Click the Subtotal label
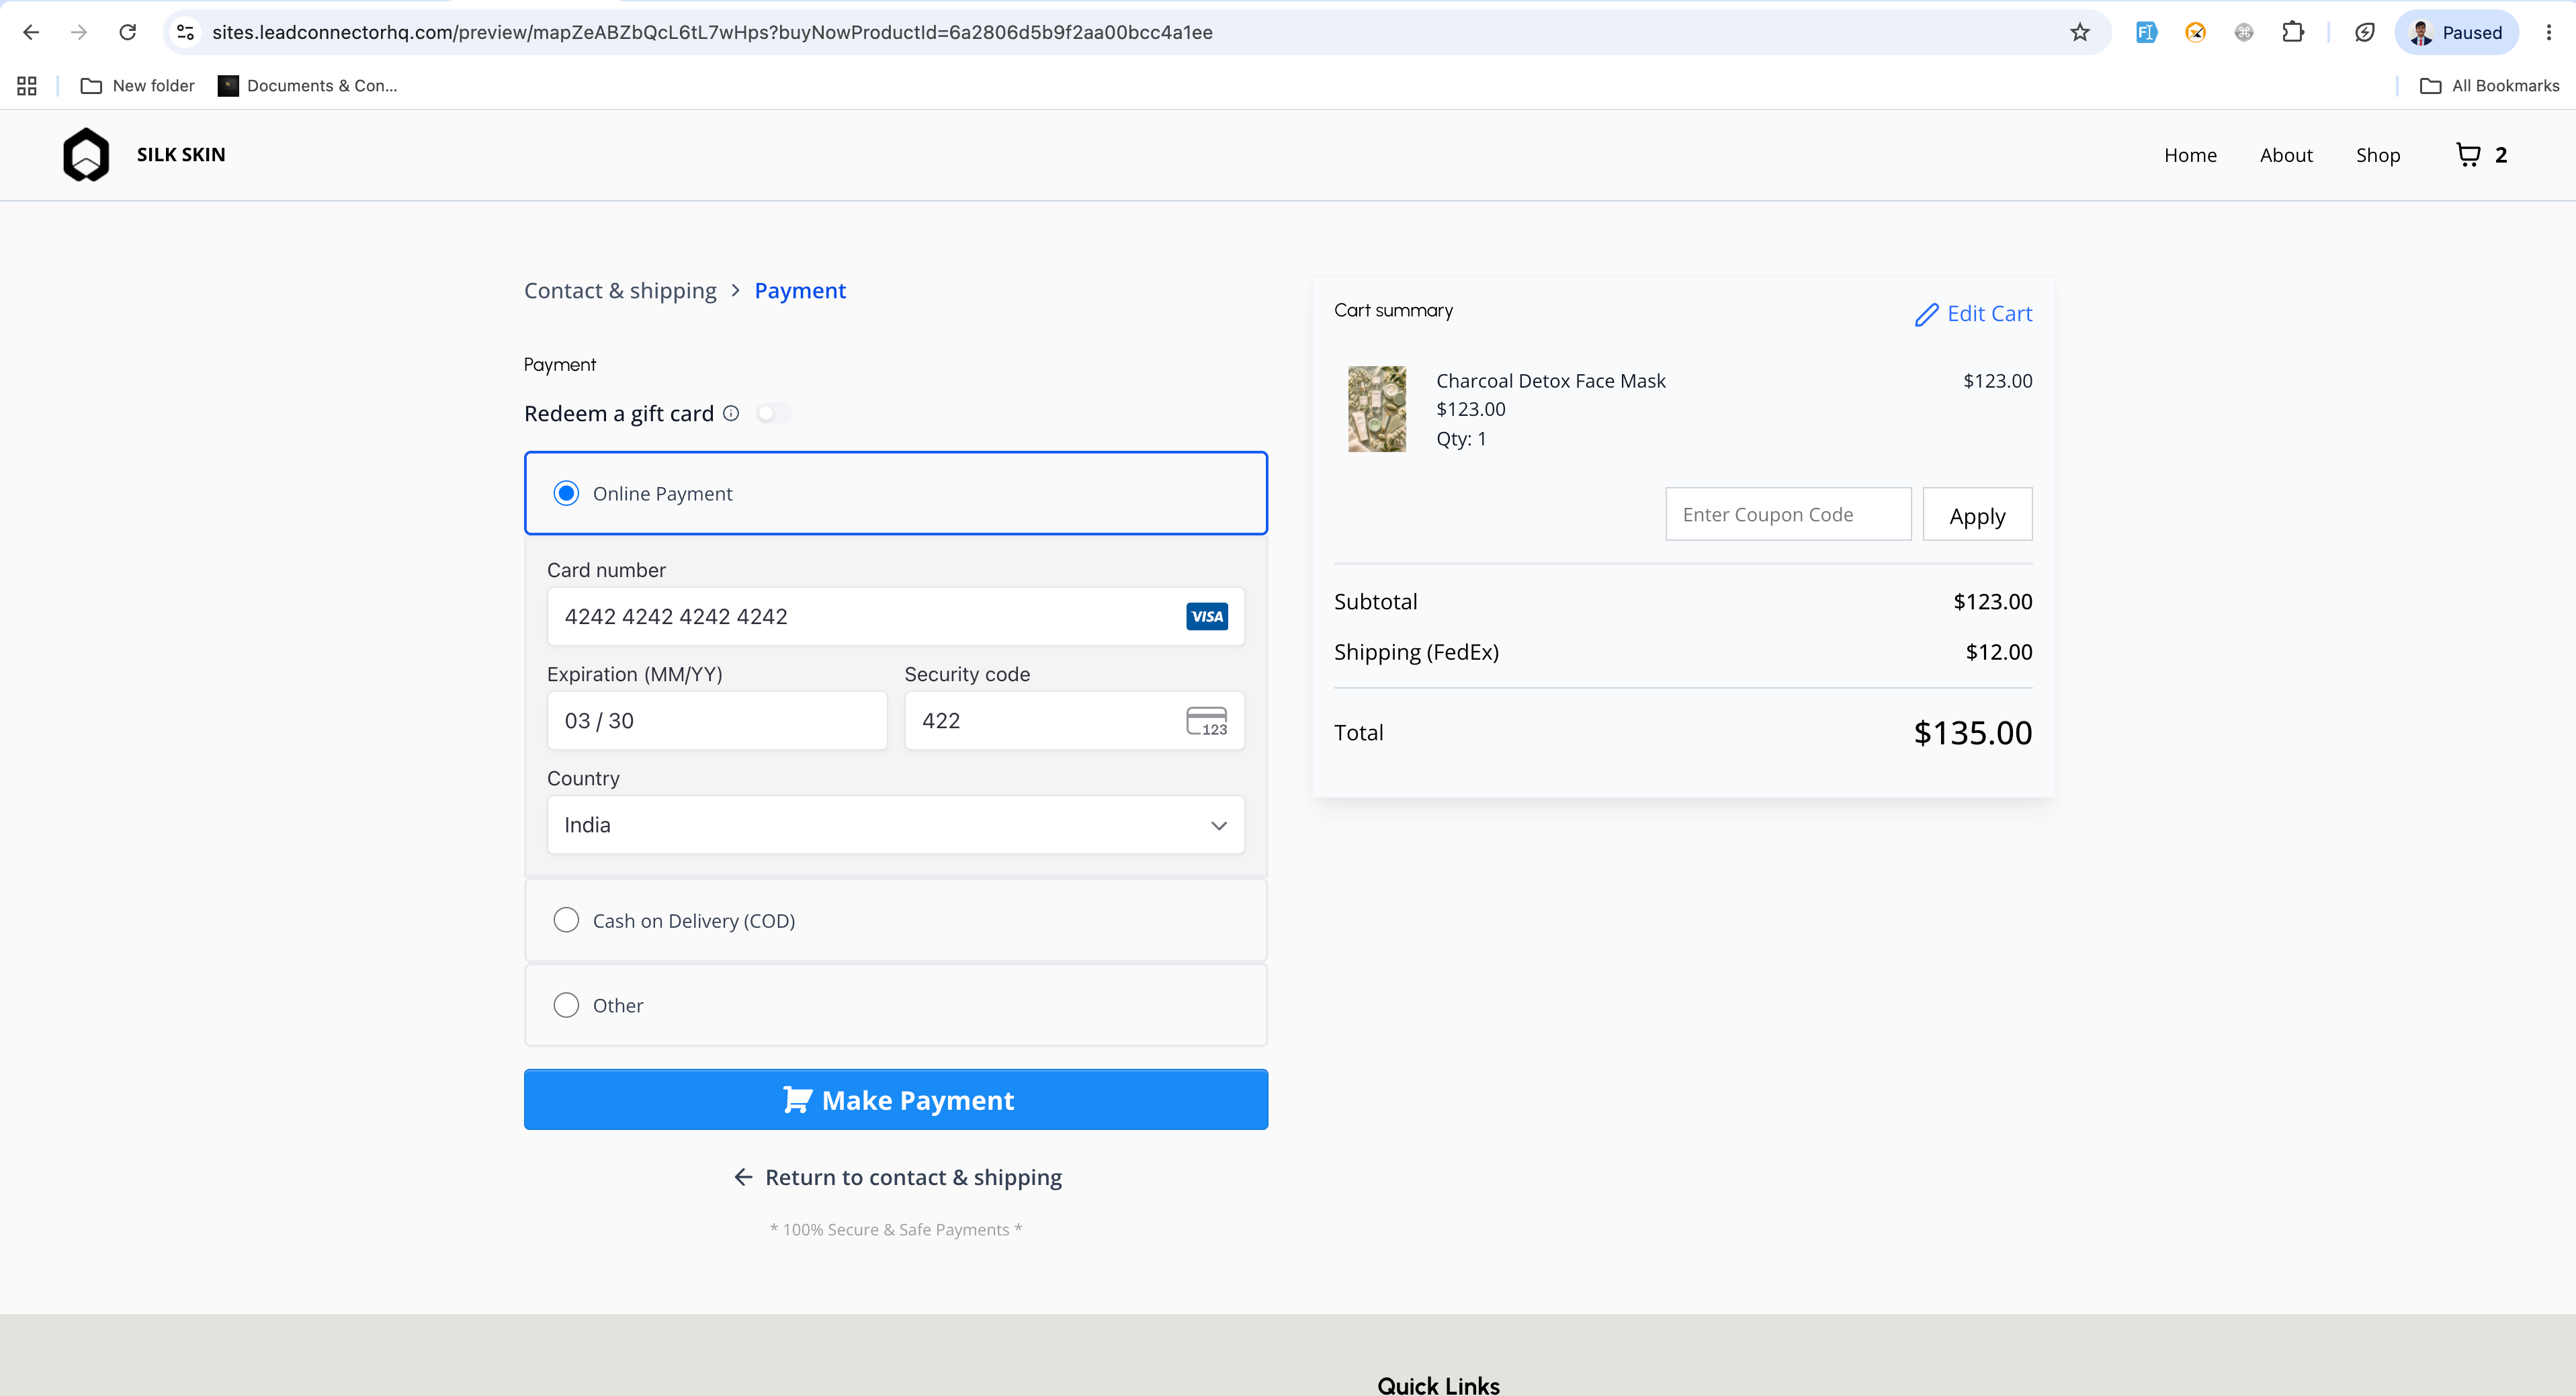This screenshot has width=2576, height=1396. [x=1375, y=601]
